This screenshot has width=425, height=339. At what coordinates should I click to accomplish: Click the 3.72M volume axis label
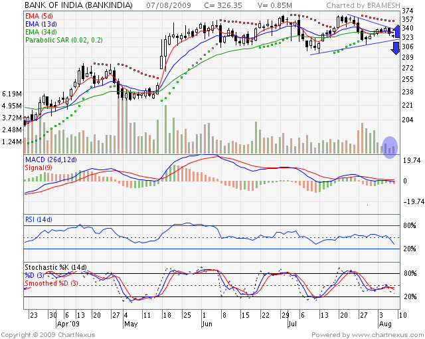pos(12,118)
